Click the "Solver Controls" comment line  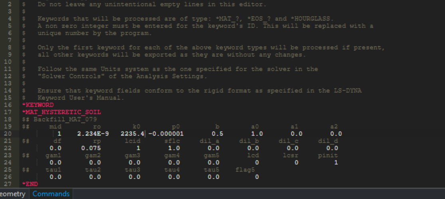[x=123, y=76]
